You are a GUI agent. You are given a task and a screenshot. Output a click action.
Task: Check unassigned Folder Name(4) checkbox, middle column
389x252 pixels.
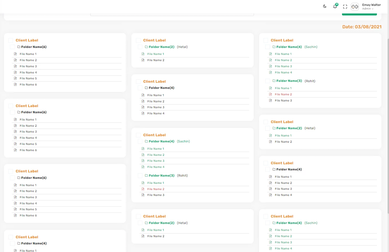tap(140, 88)
